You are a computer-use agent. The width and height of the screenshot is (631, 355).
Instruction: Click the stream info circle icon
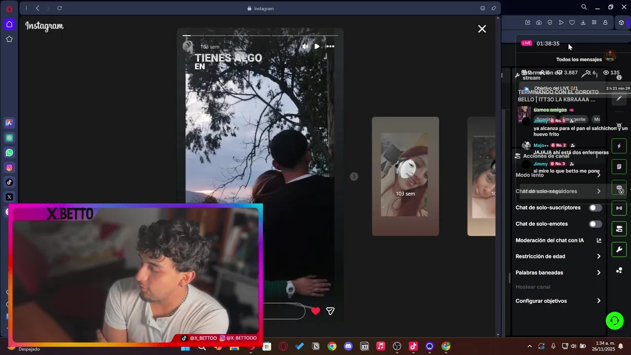[619, 77]
